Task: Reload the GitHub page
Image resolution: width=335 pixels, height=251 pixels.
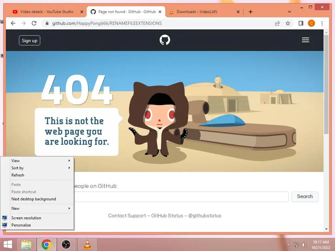Action: 34,23
